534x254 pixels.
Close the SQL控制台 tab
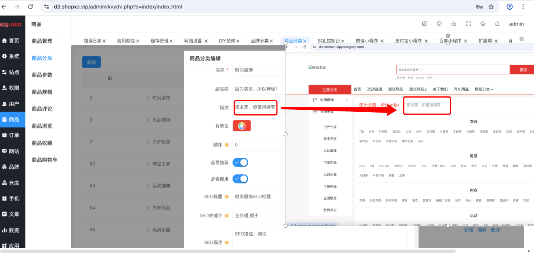pos(343,41)
